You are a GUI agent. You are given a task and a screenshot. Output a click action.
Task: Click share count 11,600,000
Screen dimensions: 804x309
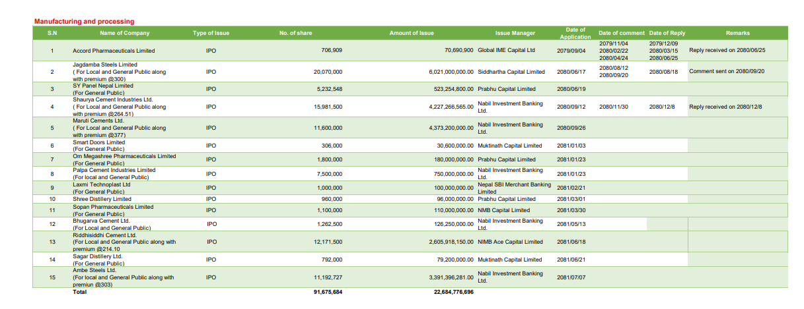(x=328, y=128)
